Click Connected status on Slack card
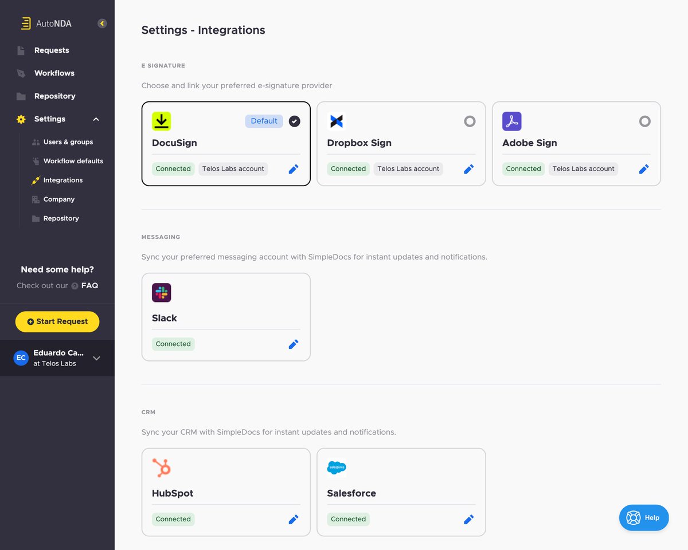 tap(173, 344)
